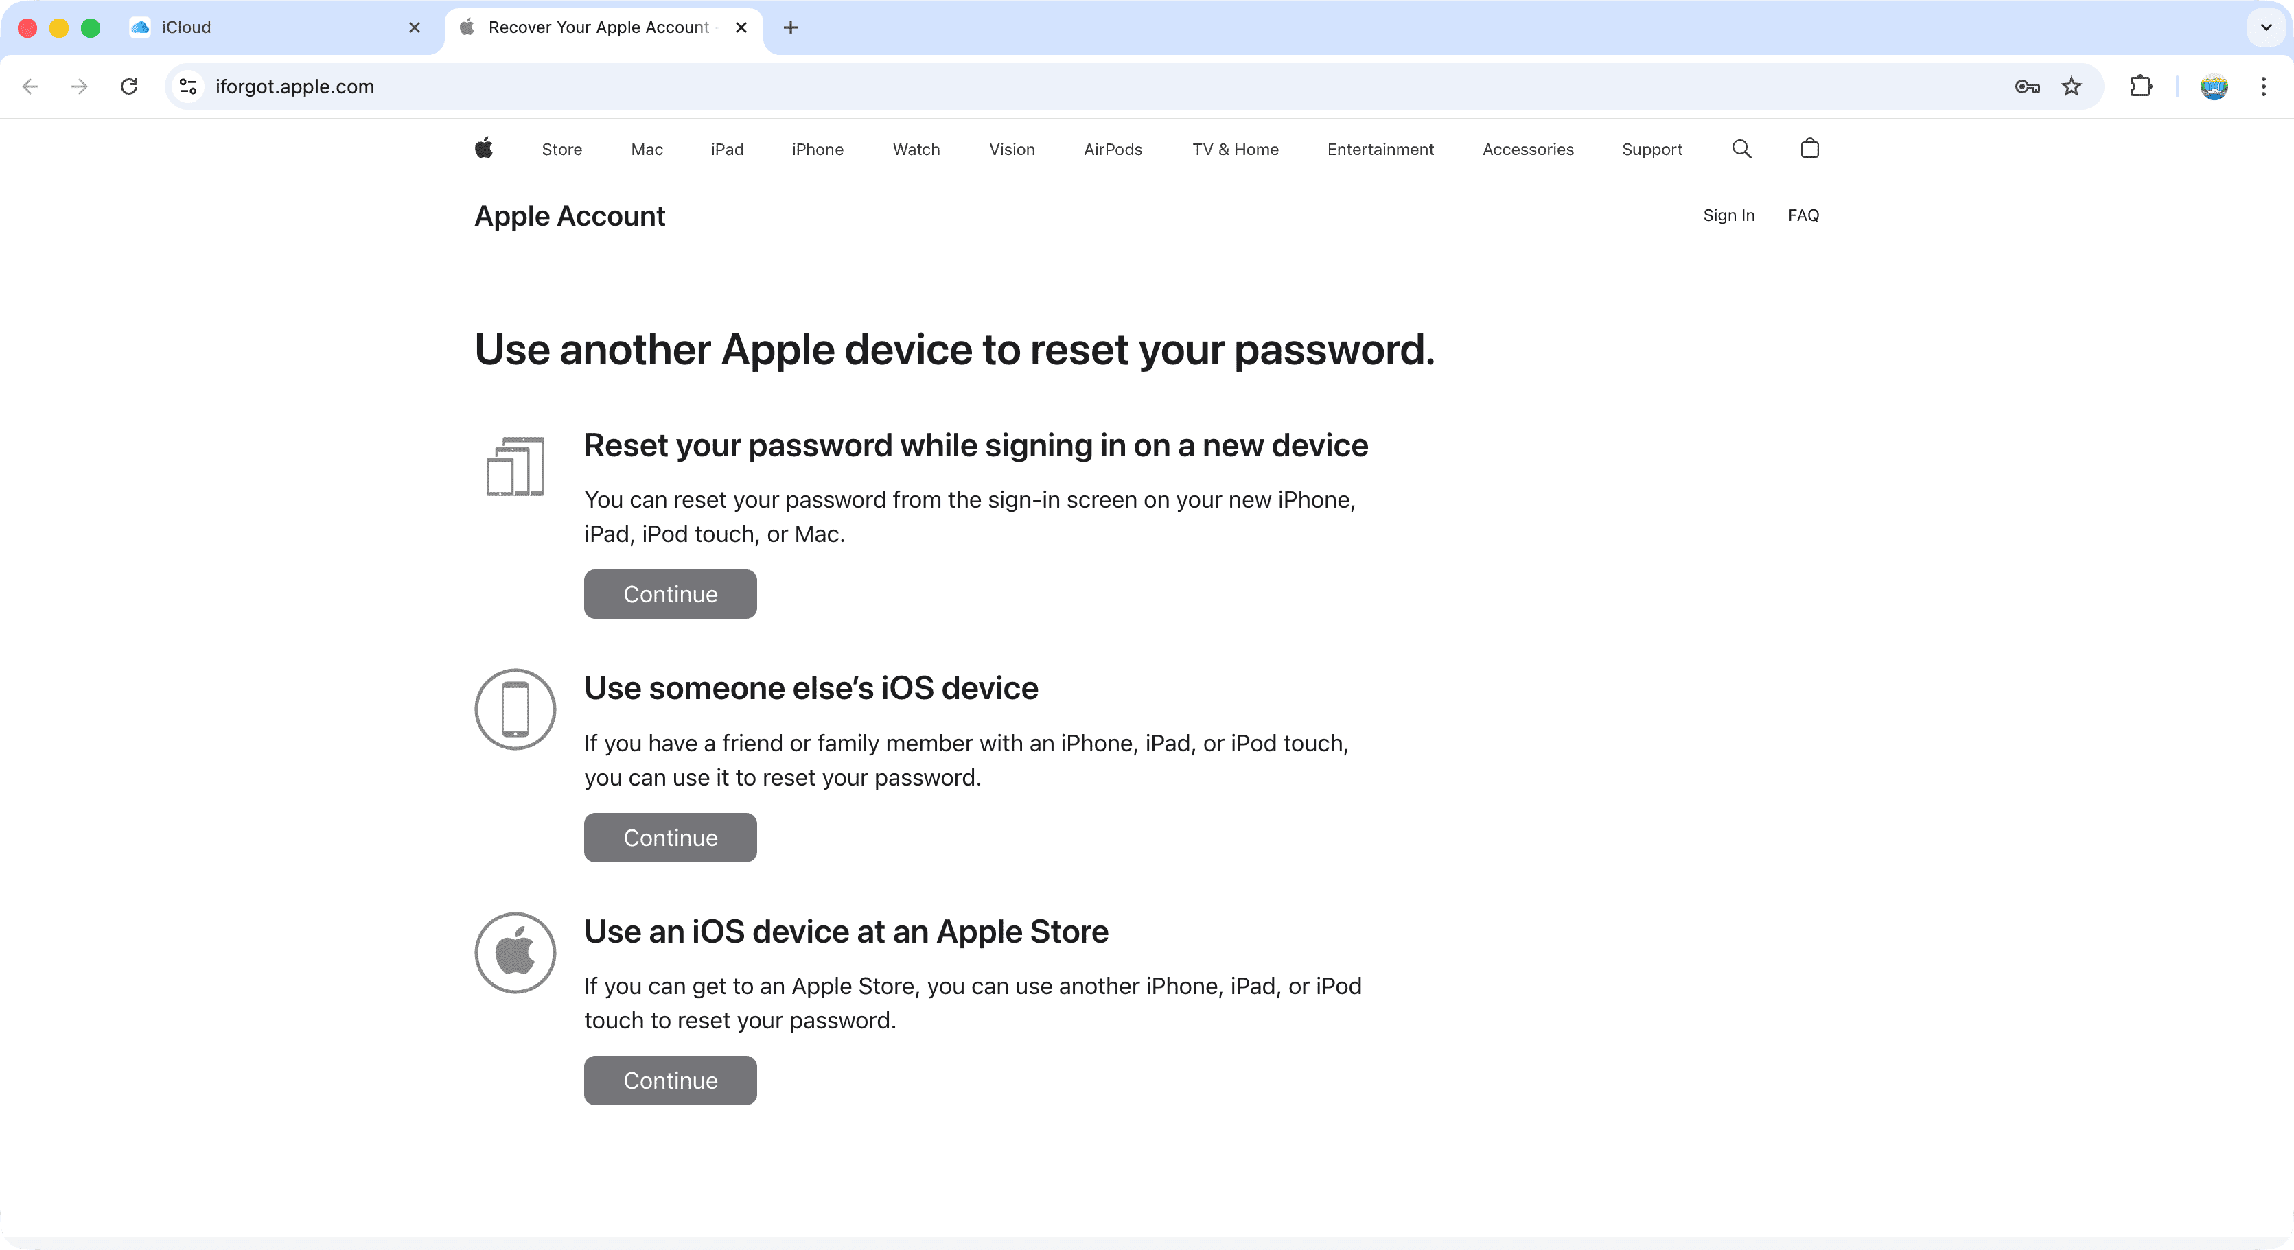Click the Apple logo in navigation
2294x1250 pixels.
pyautogui.click(x=483, y=148)
